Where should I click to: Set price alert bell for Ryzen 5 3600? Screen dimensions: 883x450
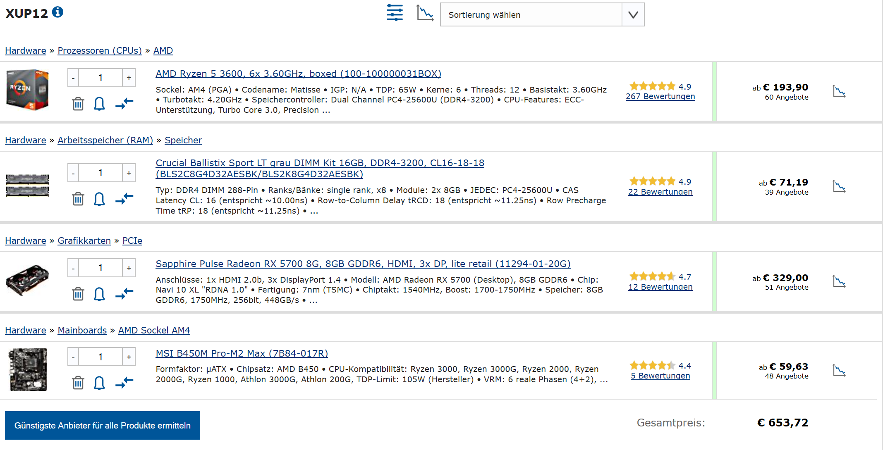click(99, 103)
